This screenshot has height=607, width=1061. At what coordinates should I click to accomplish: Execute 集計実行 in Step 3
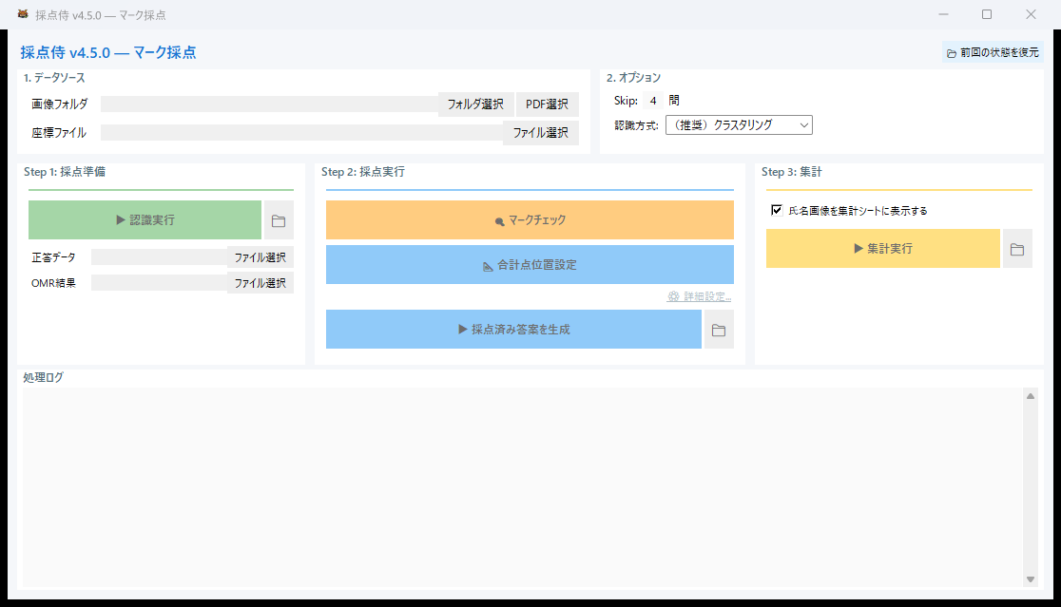[x=882, y=248]
